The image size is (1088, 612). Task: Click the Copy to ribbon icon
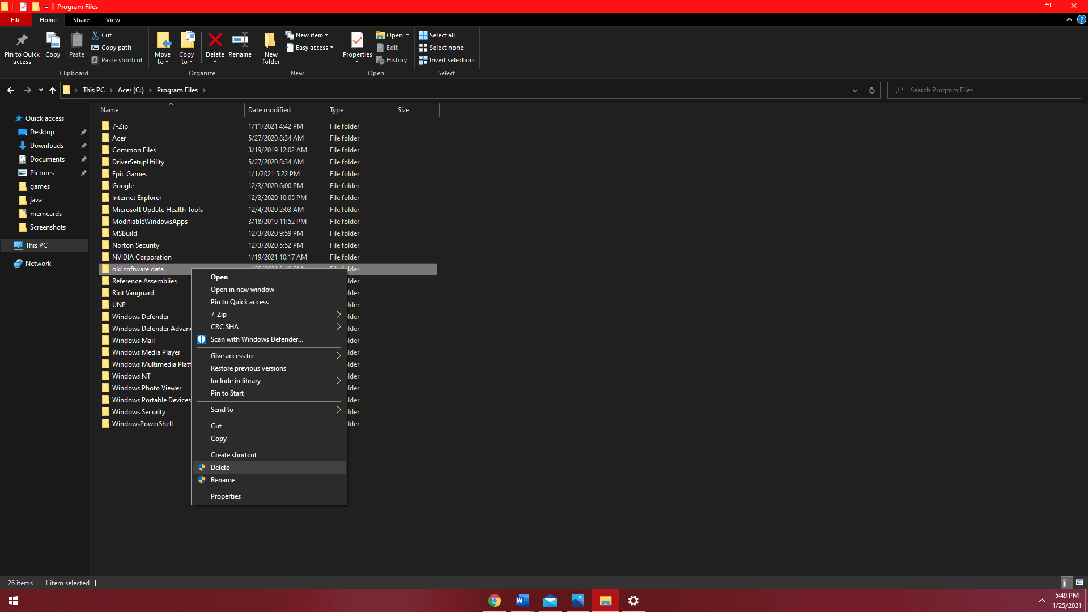point(186,48)
